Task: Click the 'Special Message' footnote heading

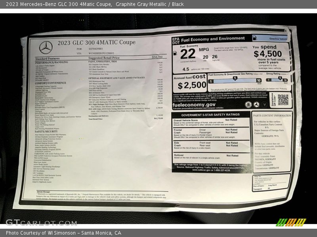Action: [x=43, y=192]
